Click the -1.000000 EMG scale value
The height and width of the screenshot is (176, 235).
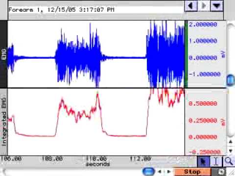pos(205,74)
